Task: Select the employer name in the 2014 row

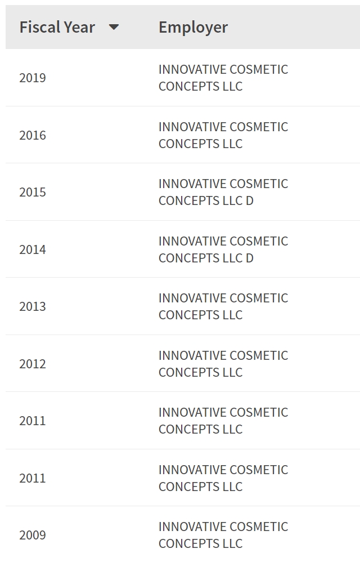Action: (223, 249)
